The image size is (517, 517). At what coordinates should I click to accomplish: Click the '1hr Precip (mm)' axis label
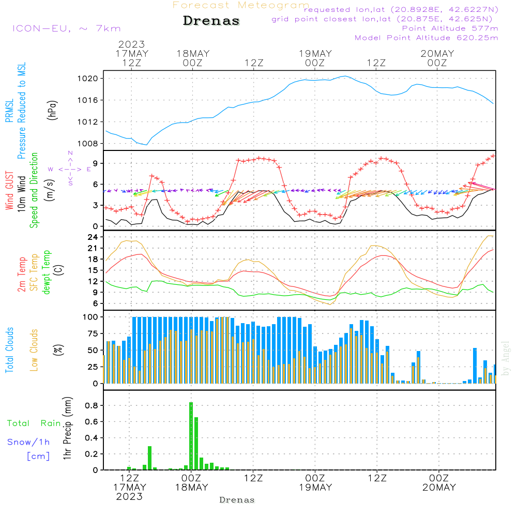[x=67, y=428]
